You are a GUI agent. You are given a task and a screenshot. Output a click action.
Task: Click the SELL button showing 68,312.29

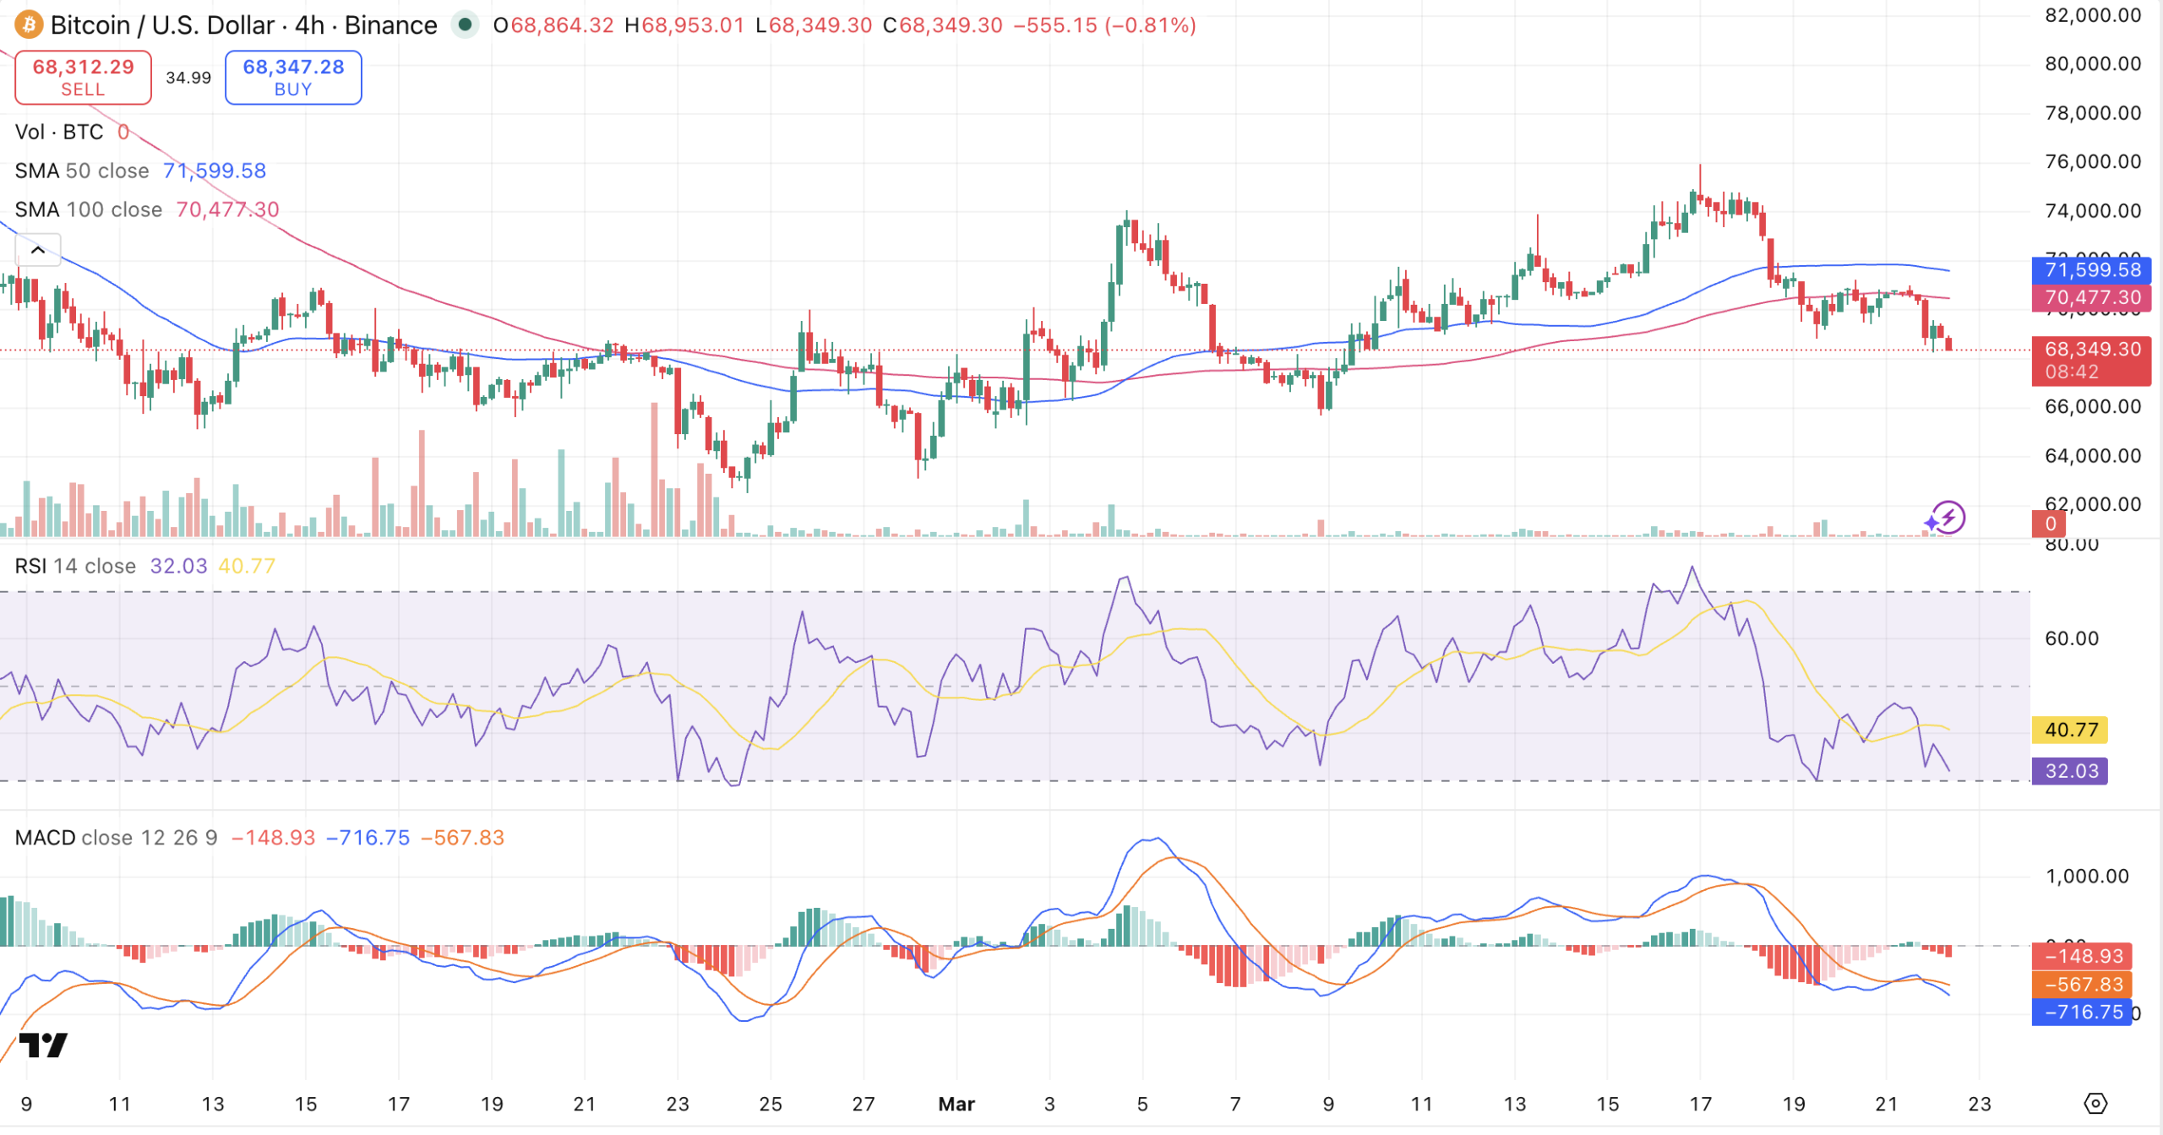tap(82, 77)
